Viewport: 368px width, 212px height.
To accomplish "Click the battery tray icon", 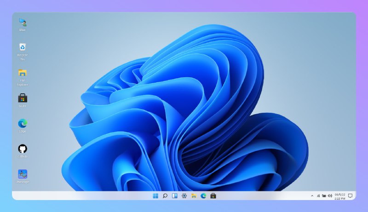I will 324,196.
